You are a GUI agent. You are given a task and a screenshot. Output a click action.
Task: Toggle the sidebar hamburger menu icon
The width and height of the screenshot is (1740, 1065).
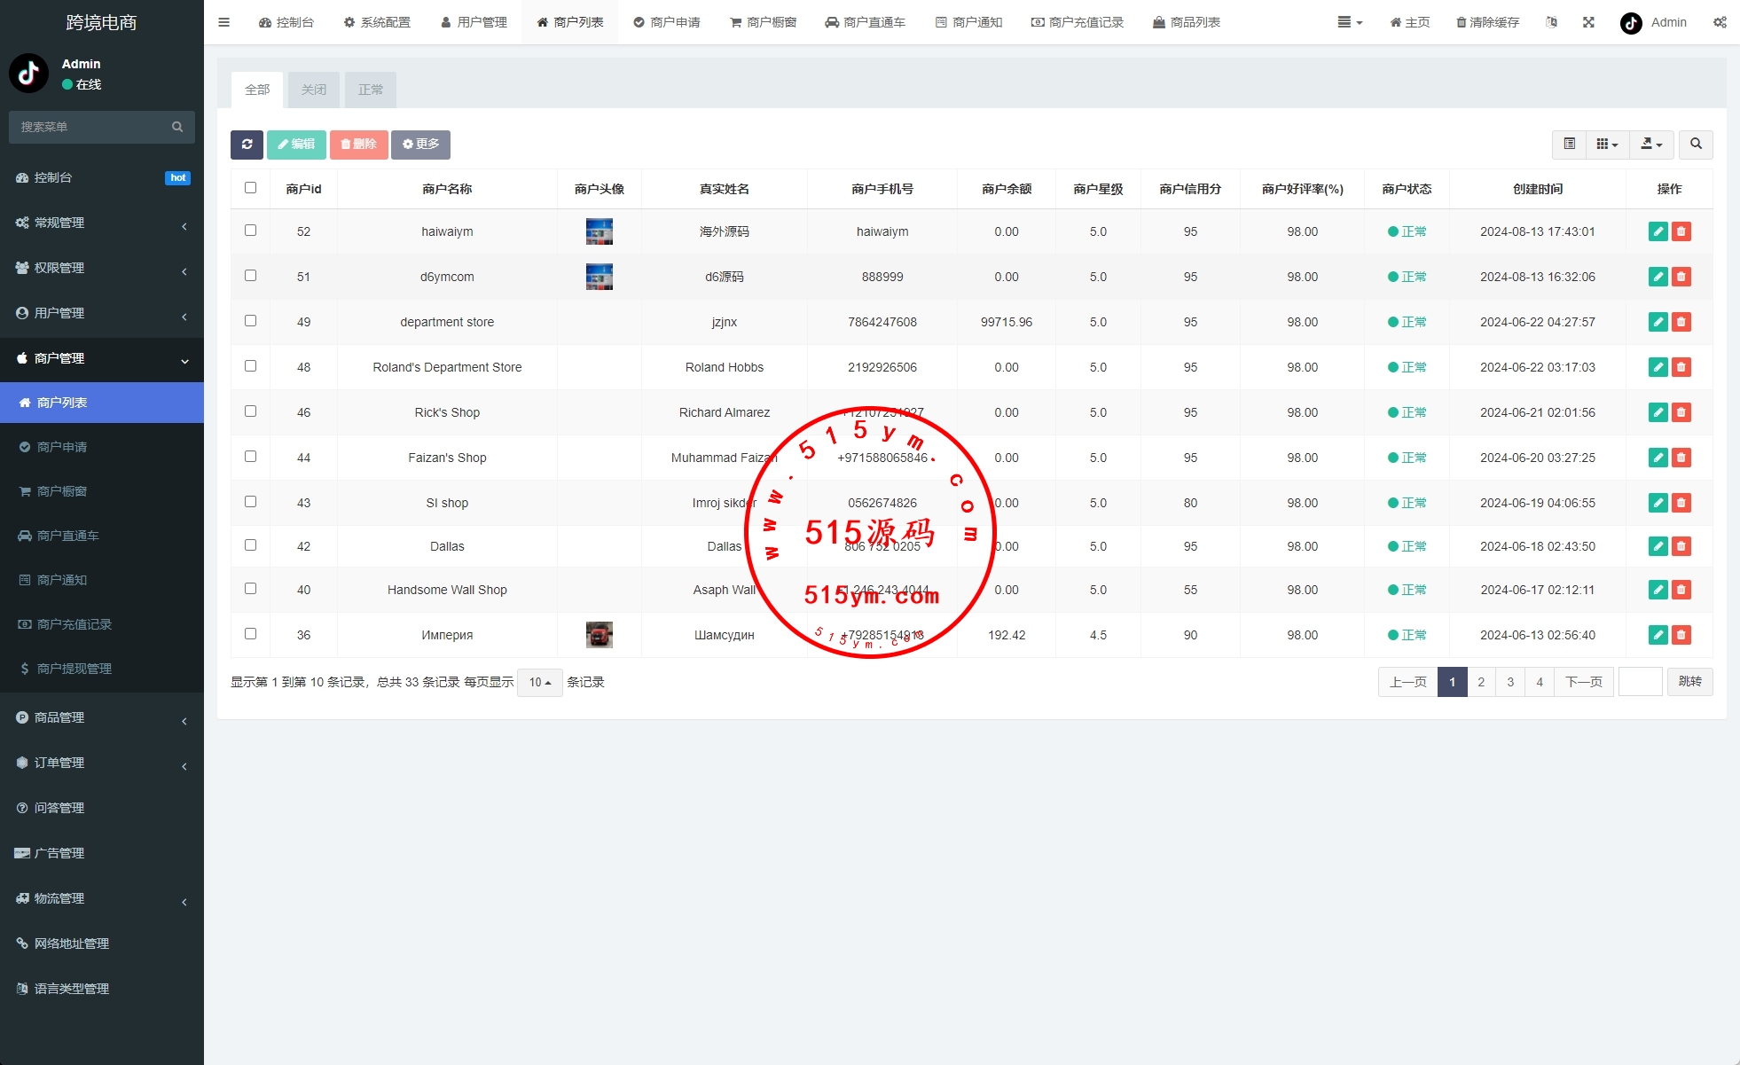223,22
